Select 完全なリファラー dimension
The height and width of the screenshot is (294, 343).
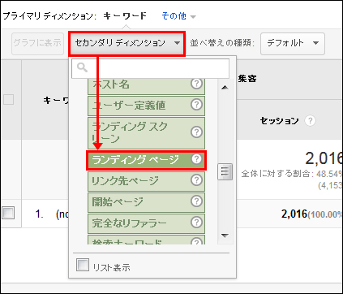(x=146, y=223)
